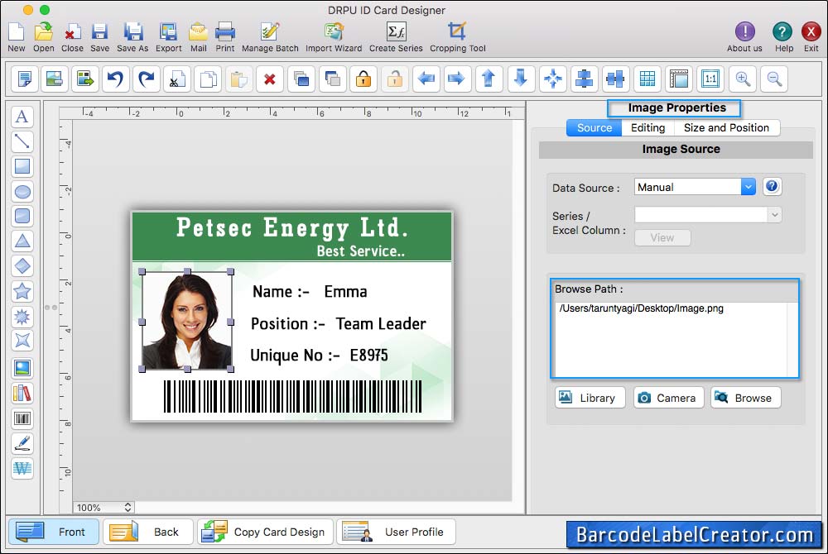The height and width of the screenshot is (554, 828).
Task: Select the Star shape tool
Action: click(22, 291)
